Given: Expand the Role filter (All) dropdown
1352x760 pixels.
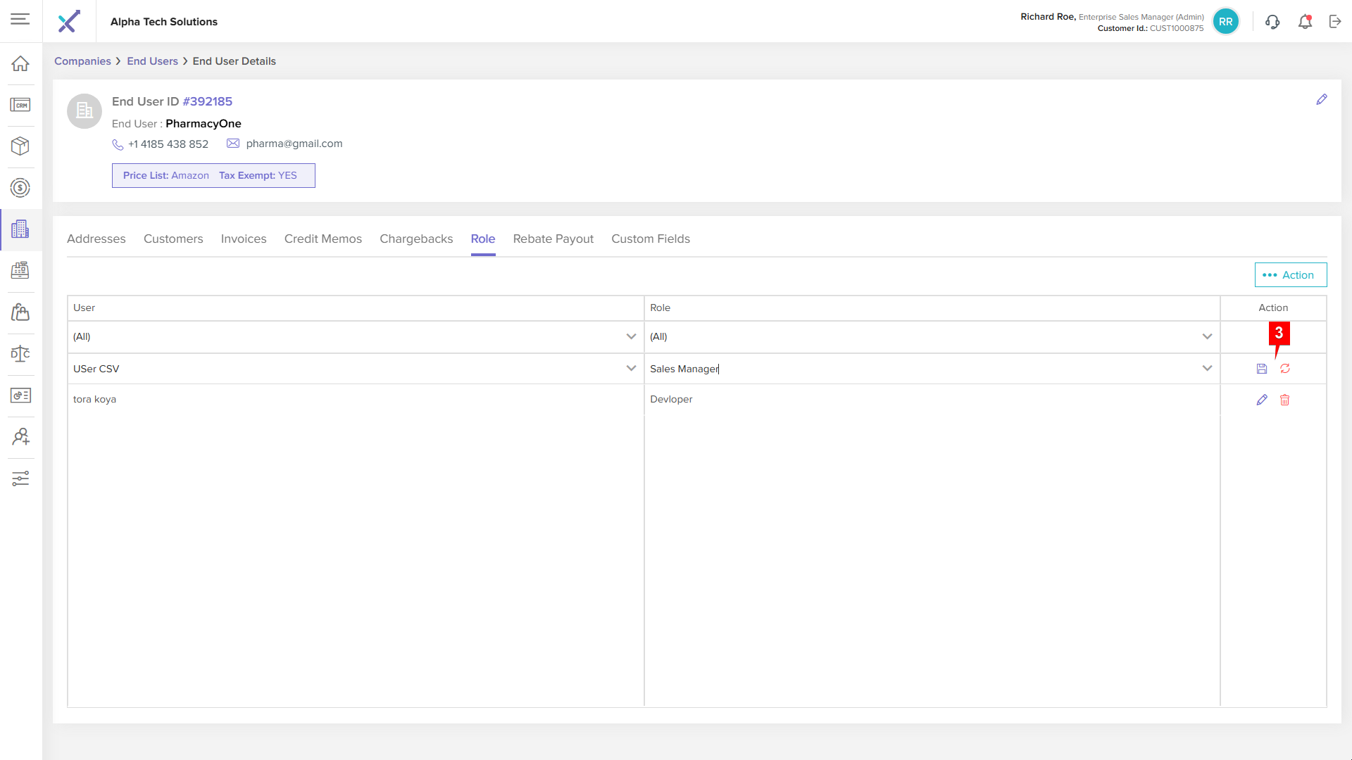Looking at the screenshot, I should (x=1207, y=336).
